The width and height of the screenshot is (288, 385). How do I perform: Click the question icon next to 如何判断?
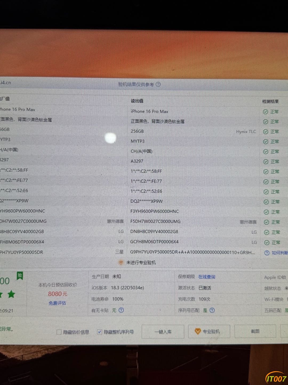coord(266,253)
